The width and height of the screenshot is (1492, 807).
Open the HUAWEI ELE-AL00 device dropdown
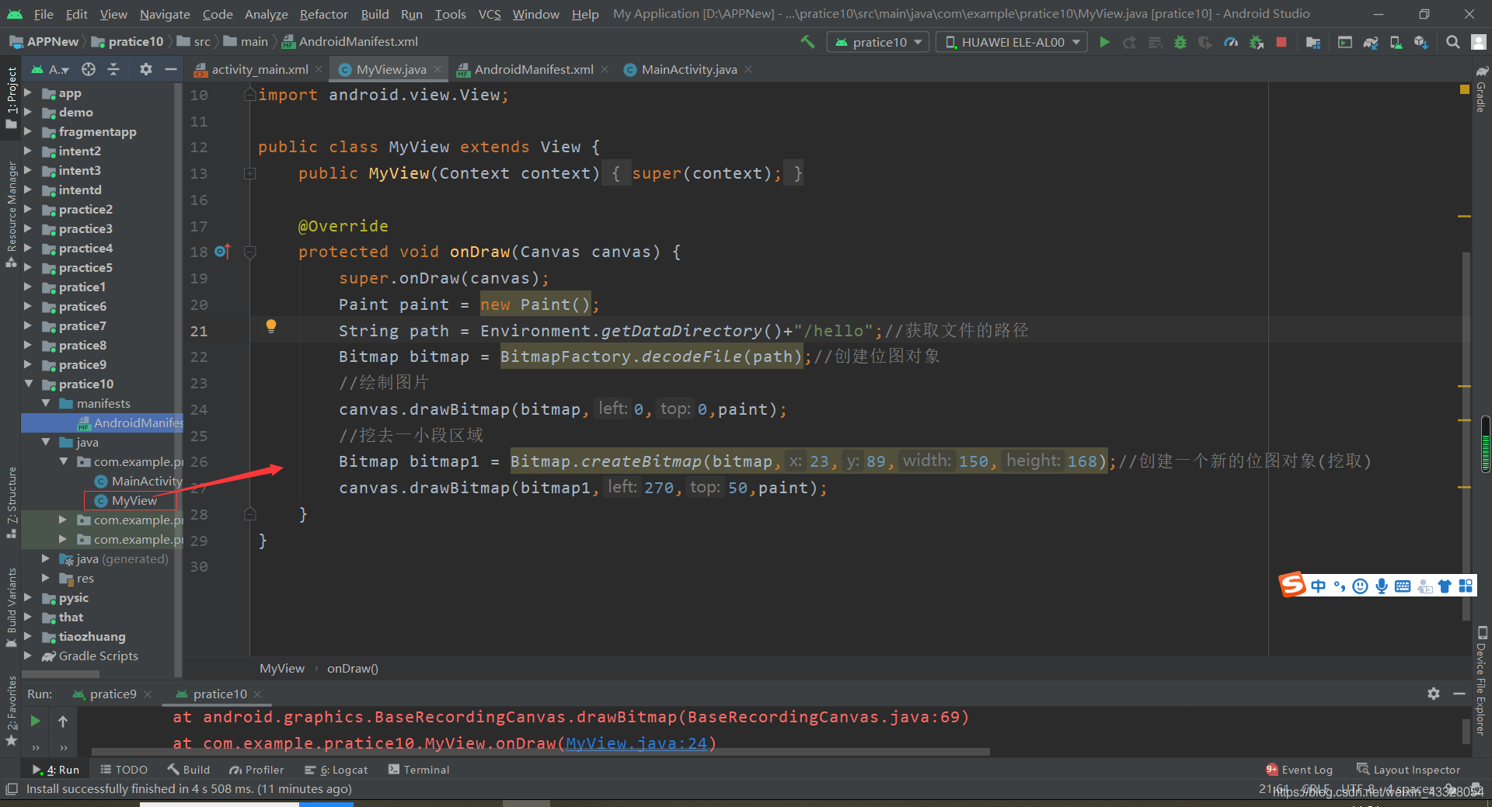1013,42
